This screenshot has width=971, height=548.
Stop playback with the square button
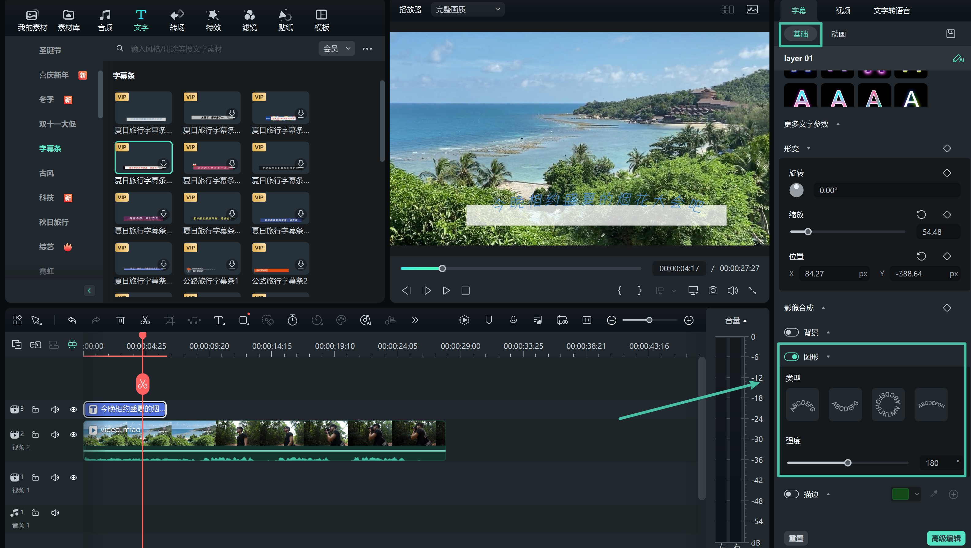pos(466,291)
